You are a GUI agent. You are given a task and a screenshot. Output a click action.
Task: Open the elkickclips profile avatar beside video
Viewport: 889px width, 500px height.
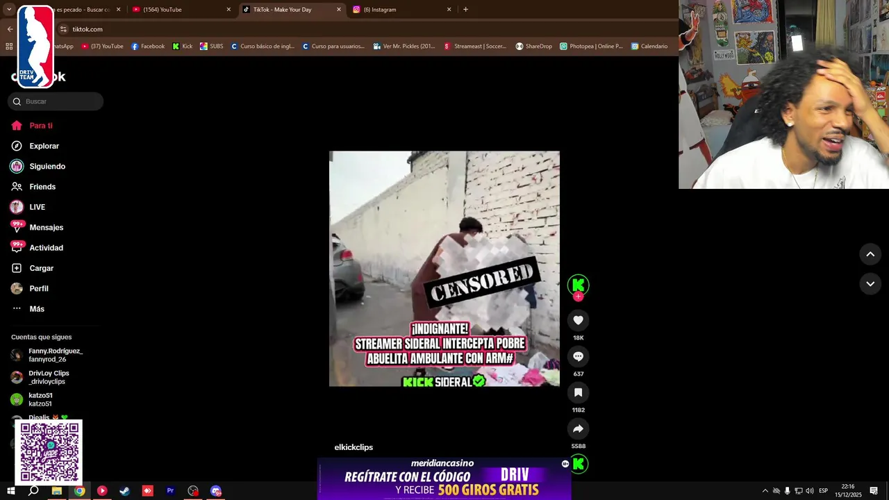(578, 284)
